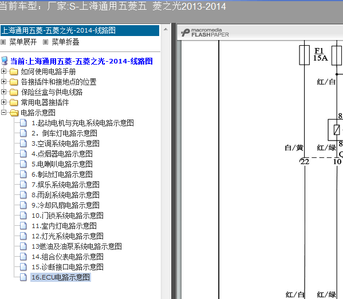Select root node 当前:上海通用五菱-五菱之光-2014-线路图
Viewport: 343px width, 299px height.
81,61
